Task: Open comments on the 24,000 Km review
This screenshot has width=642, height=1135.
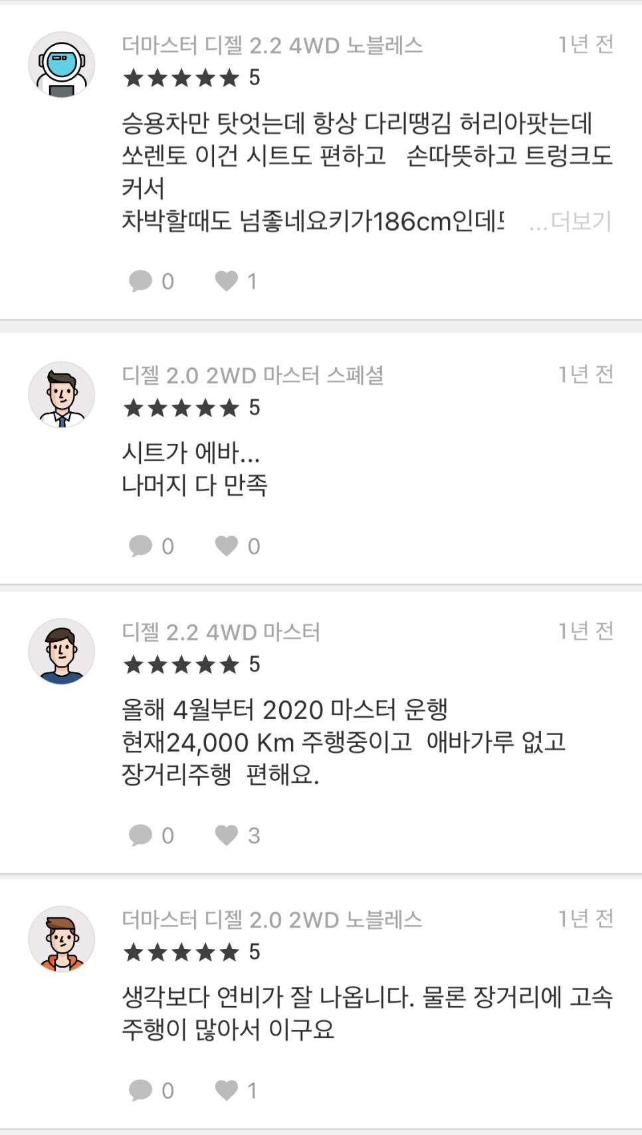Action: point(152,835)
